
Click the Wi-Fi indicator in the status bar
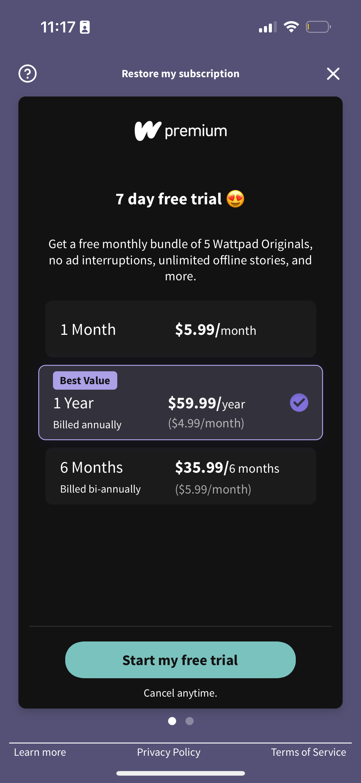point(291,27)
